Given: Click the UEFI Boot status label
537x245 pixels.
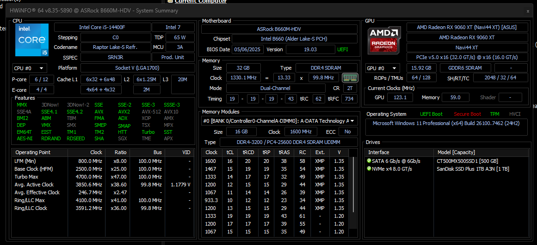Looking at the screenshot, I should coord(431,114).
